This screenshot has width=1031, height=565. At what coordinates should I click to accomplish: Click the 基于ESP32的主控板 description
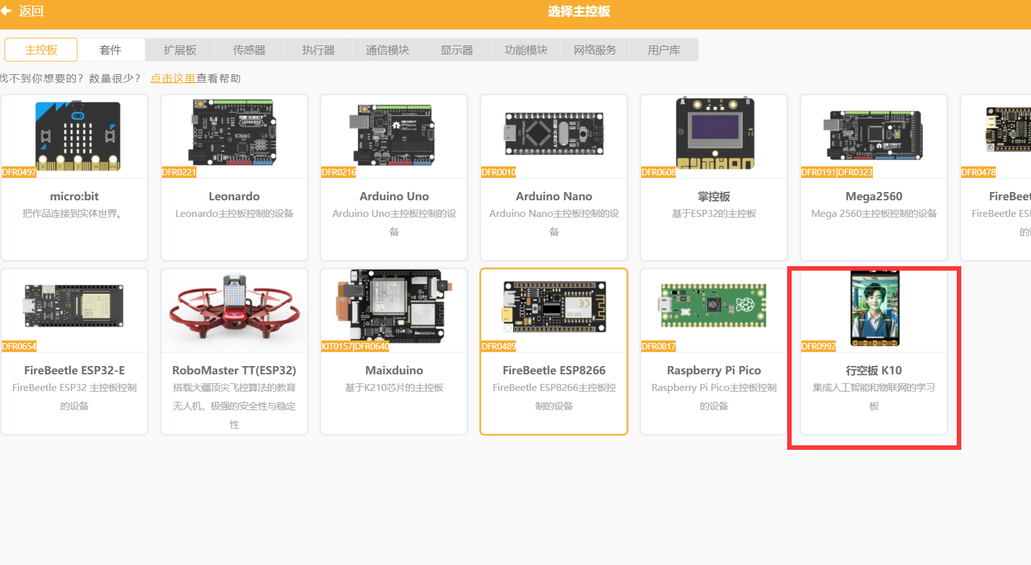(x=714, y=214)
